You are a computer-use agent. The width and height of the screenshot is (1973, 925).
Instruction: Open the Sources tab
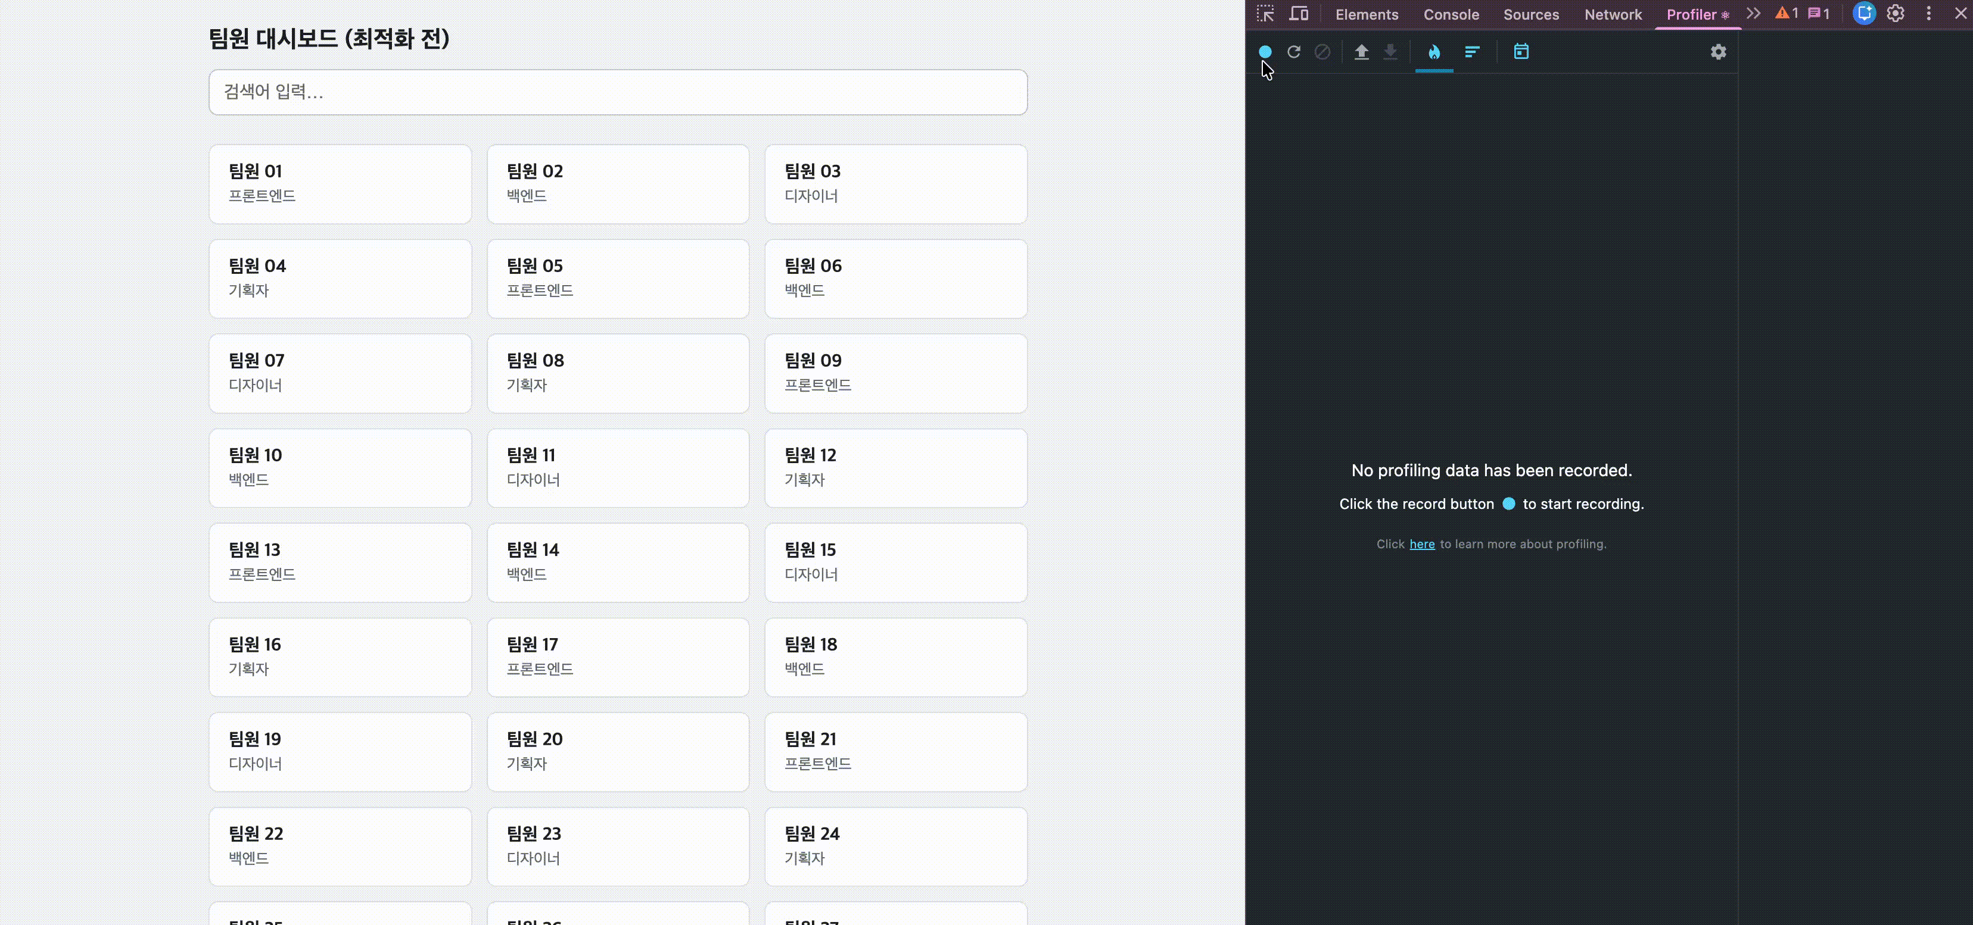(x=1531, y=14)
